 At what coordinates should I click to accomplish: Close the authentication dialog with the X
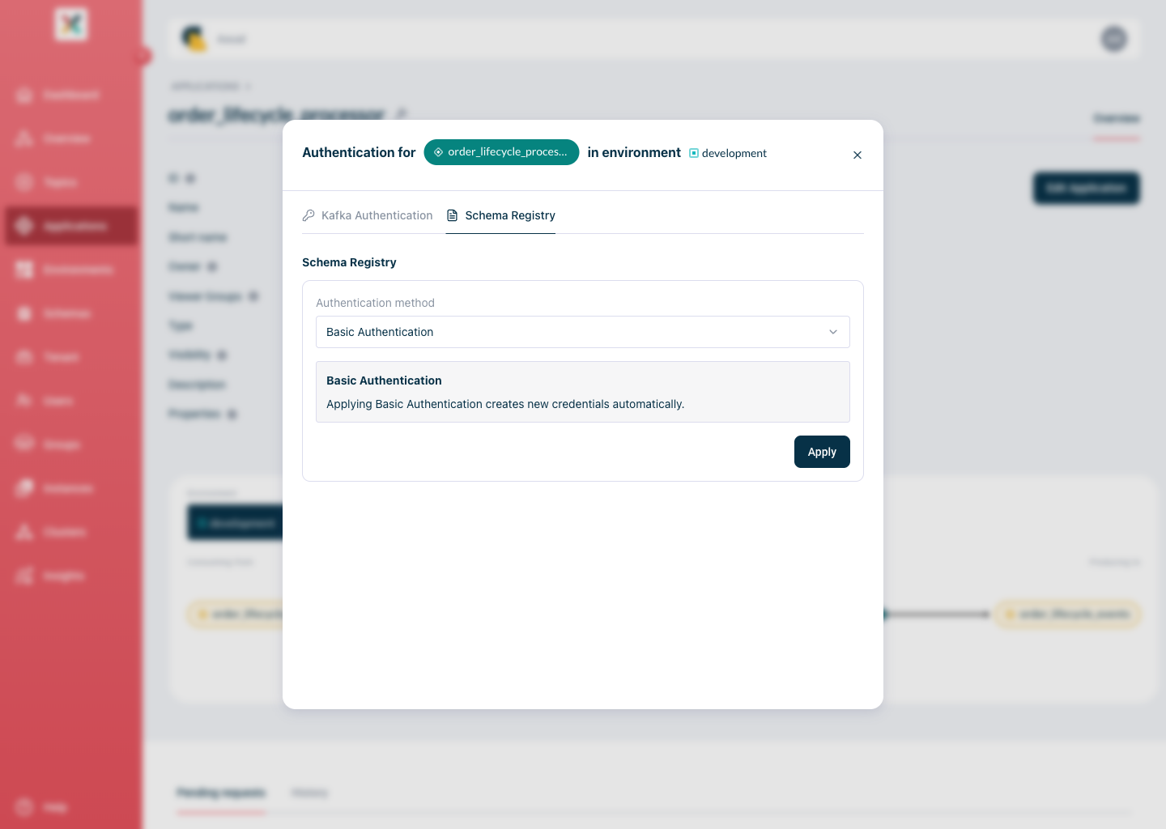(x=857, y=155)
